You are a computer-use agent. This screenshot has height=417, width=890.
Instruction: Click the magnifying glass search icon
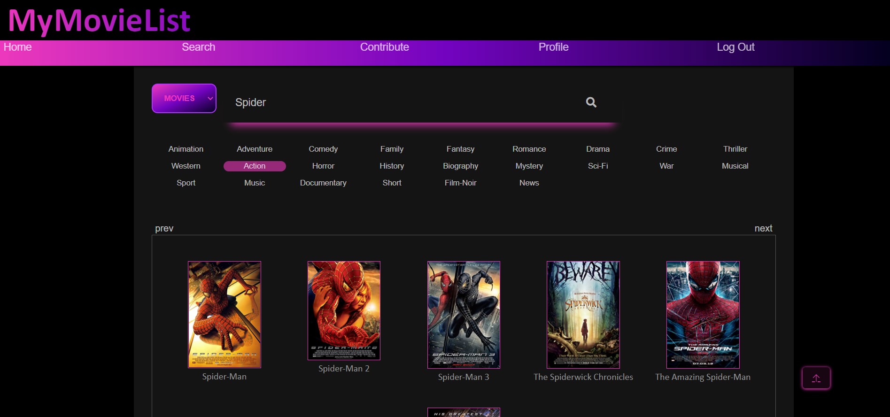(x=591, y=102)
